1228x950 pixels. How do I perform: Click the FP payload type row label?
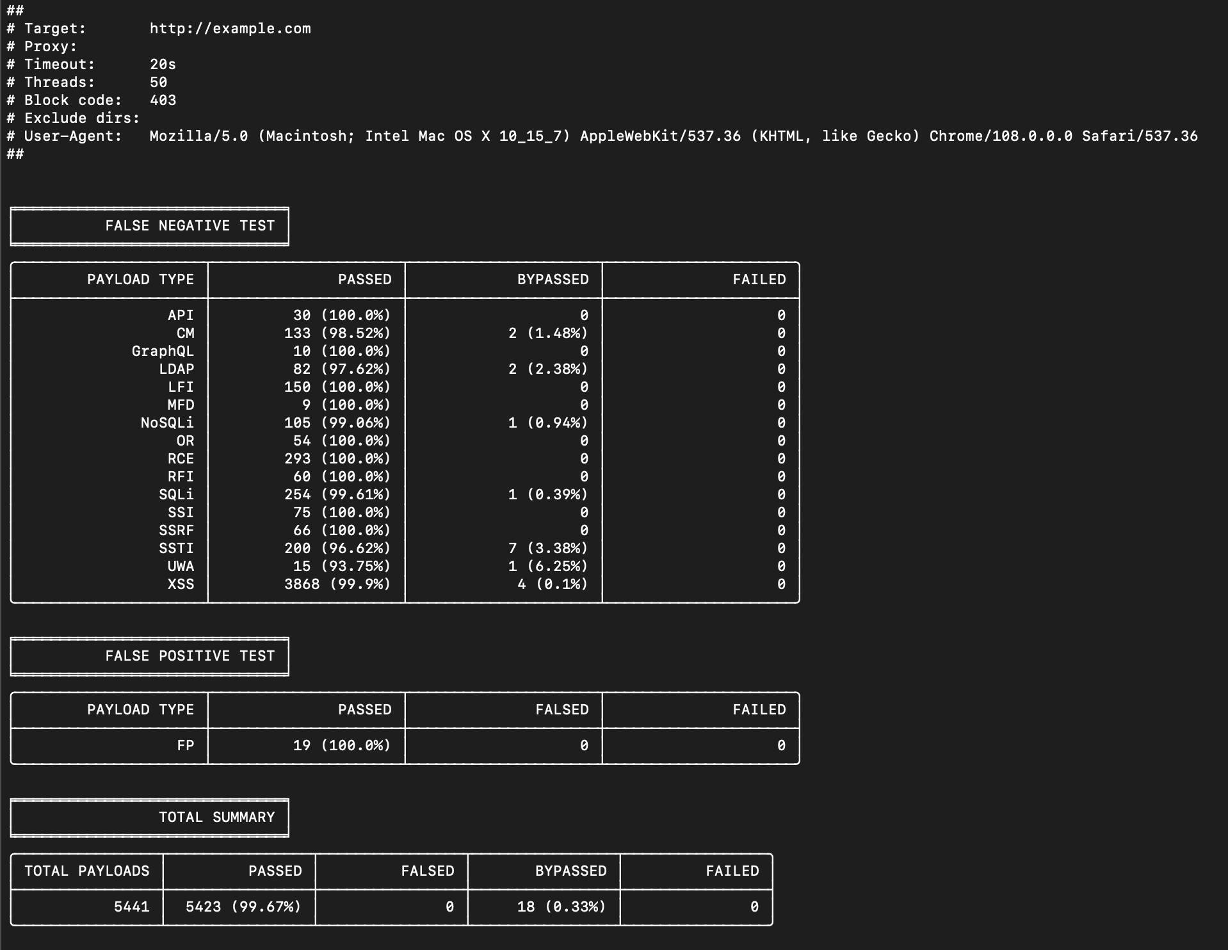(185, 746)
